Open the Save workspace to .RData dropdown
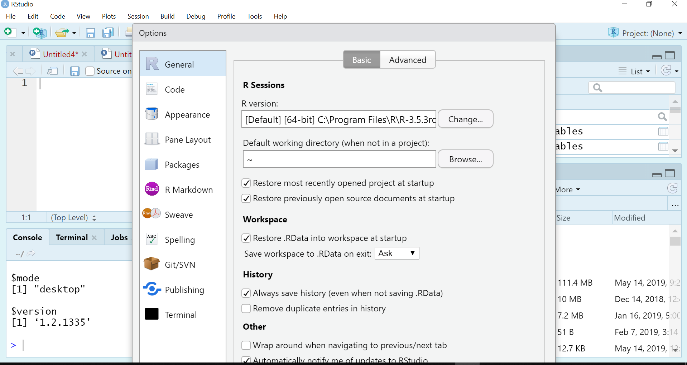 tap(397, 253)
